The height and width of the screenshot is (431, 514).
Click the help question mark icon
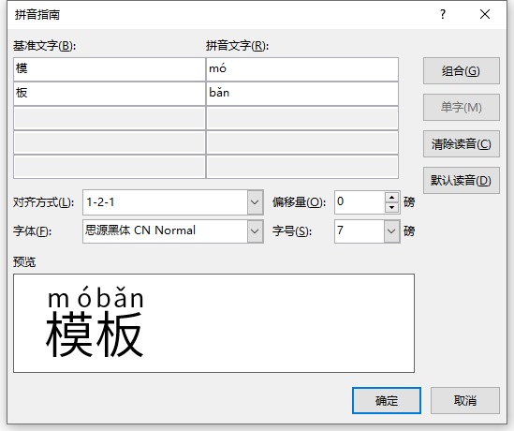(x=443, y=14)
